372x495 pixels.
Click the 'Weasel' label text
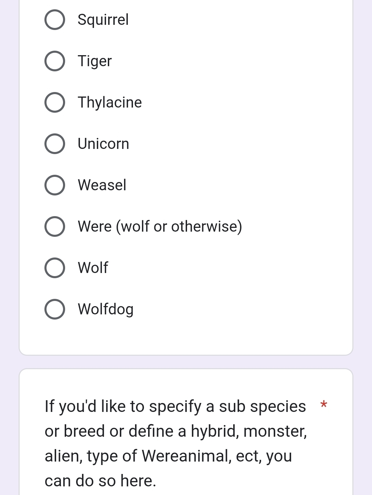102,185
